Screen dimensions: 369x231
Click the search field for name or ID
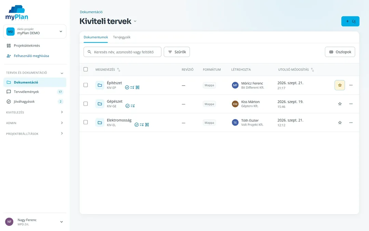click(122, 52)
